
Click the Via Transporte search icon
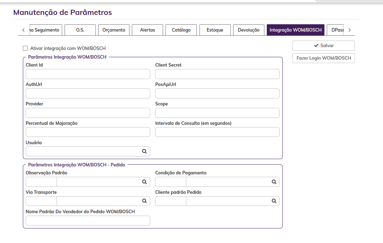click(x=144, y=201)
